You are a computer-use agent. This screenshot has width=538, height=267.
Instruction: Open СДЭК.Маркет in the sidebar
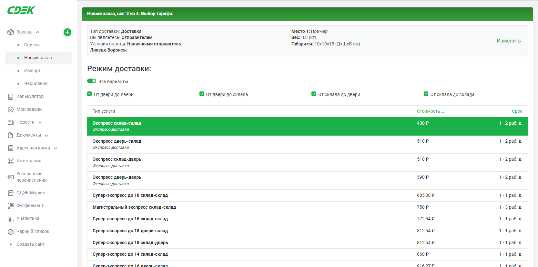click(31, 193)
